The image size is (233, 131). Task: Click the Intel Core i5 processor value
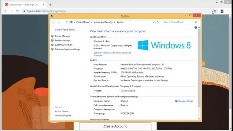tap(146, 68)
